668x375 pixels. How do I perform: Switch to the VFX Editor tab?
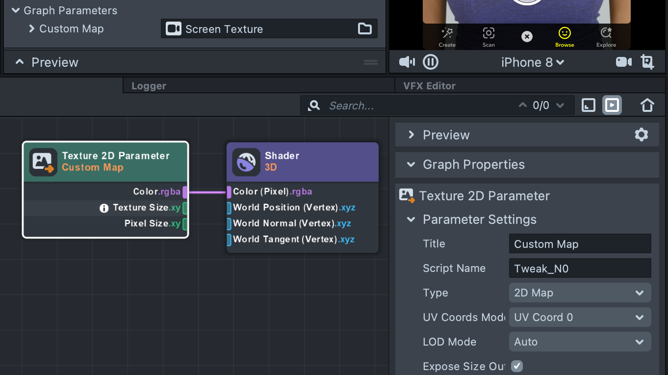429,86
